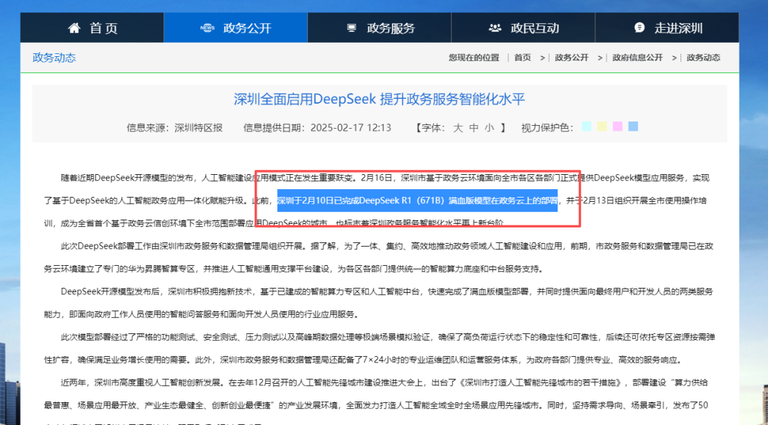Click the home icon on 首页 tab
Image resolution: width=768 pixels, height=425 pixels.
(74, 26)
